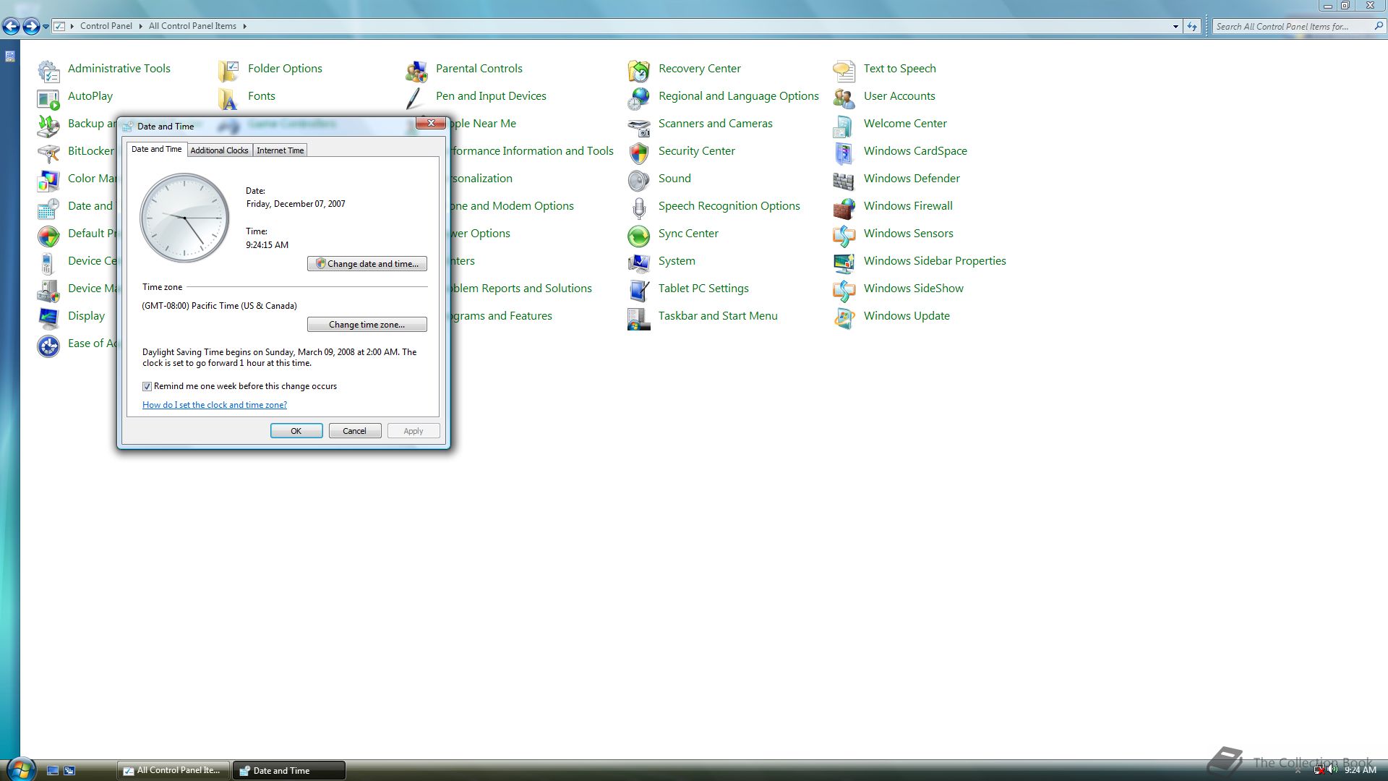
Task: Select the Date and Time taskbar button
Action: tap(289, 770)
